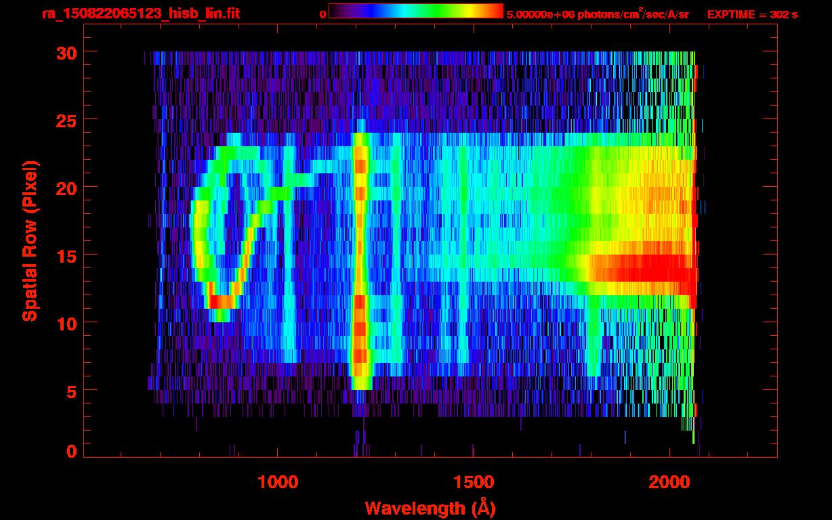This screenshot has height=520, width=832.
Task: Click the filename ra_150822065123_hisb_lin.fit
Action: click(x=140, y=13)
